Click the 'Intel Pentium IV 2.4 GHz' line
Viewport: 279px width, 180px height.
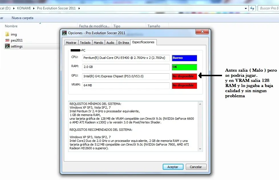[105, 111]
